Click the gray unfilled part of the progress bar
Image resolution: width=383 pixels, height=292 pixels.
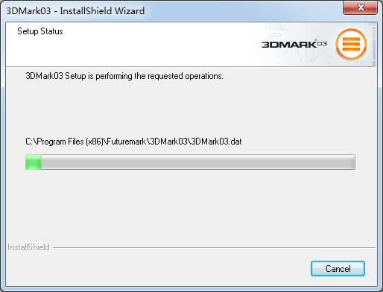click(198, 162)
